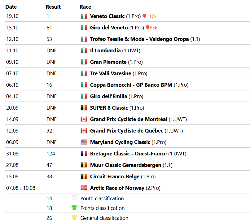Viewport: 250px width, 222px height.
Task: Click the Race column header
Action: tap(85, 7)
